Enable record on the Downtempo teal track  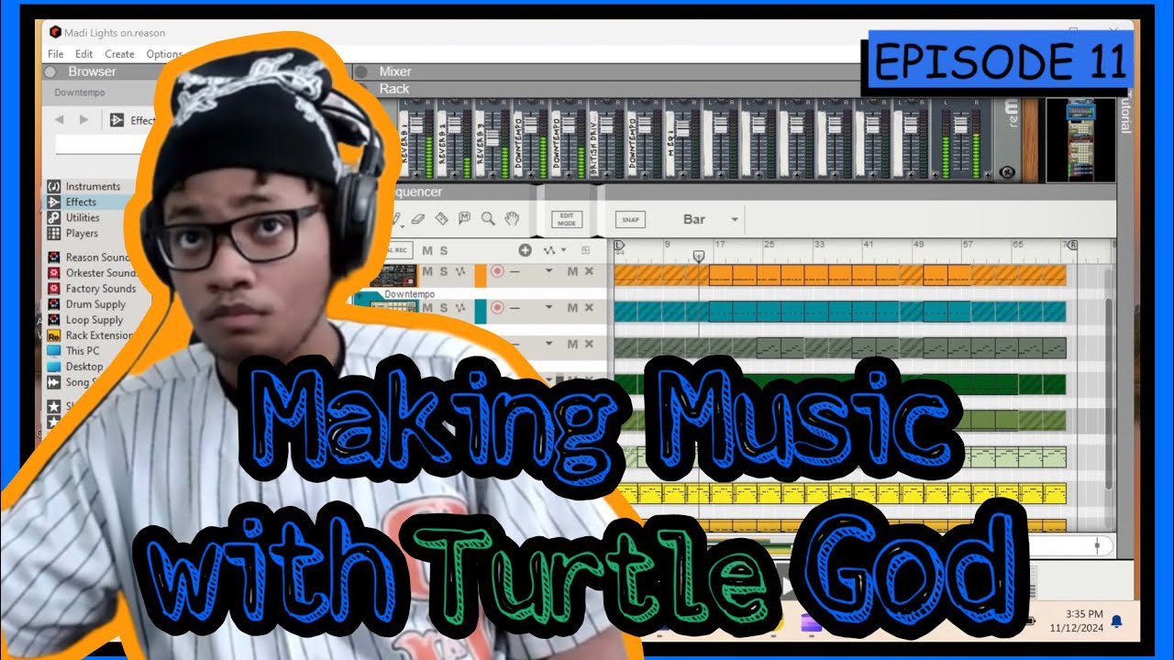[x=498, y=308]
